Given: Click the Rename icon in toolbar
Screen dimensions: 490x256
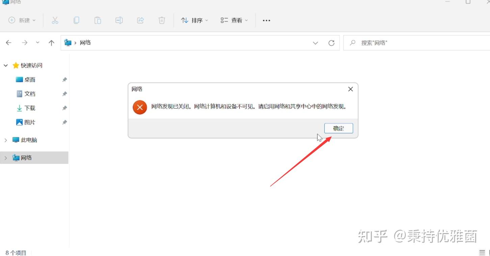Looking at the screenshot, I should click(x=119, y=20).
